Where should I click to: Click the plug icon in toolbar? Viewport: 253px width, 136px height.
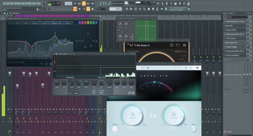(153, 9)
